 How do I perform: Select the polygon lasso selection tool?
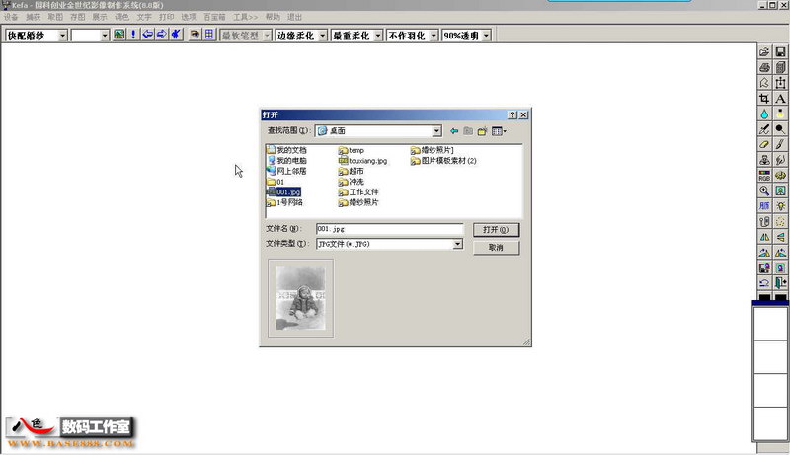click(764, 83)
